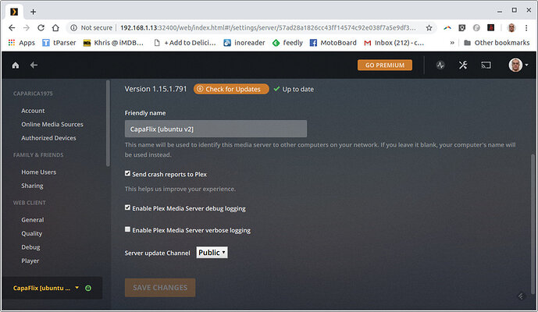Screen dimensions: 538x312
Task: Open the Khris @ iMDB bookmark
Action: (x=113, y=43)
